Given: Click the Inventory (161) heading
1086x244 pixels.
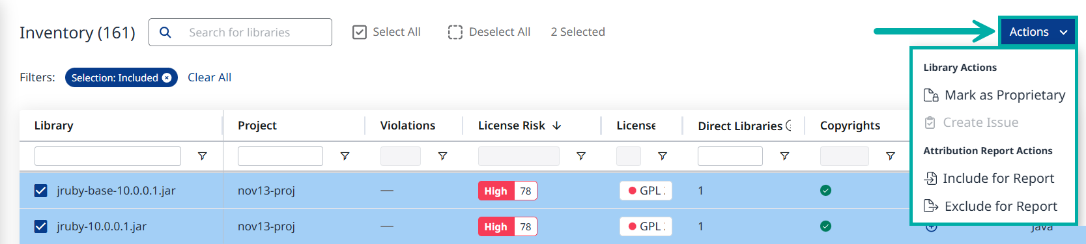Looking at the screenshot, I should [78, 33].
